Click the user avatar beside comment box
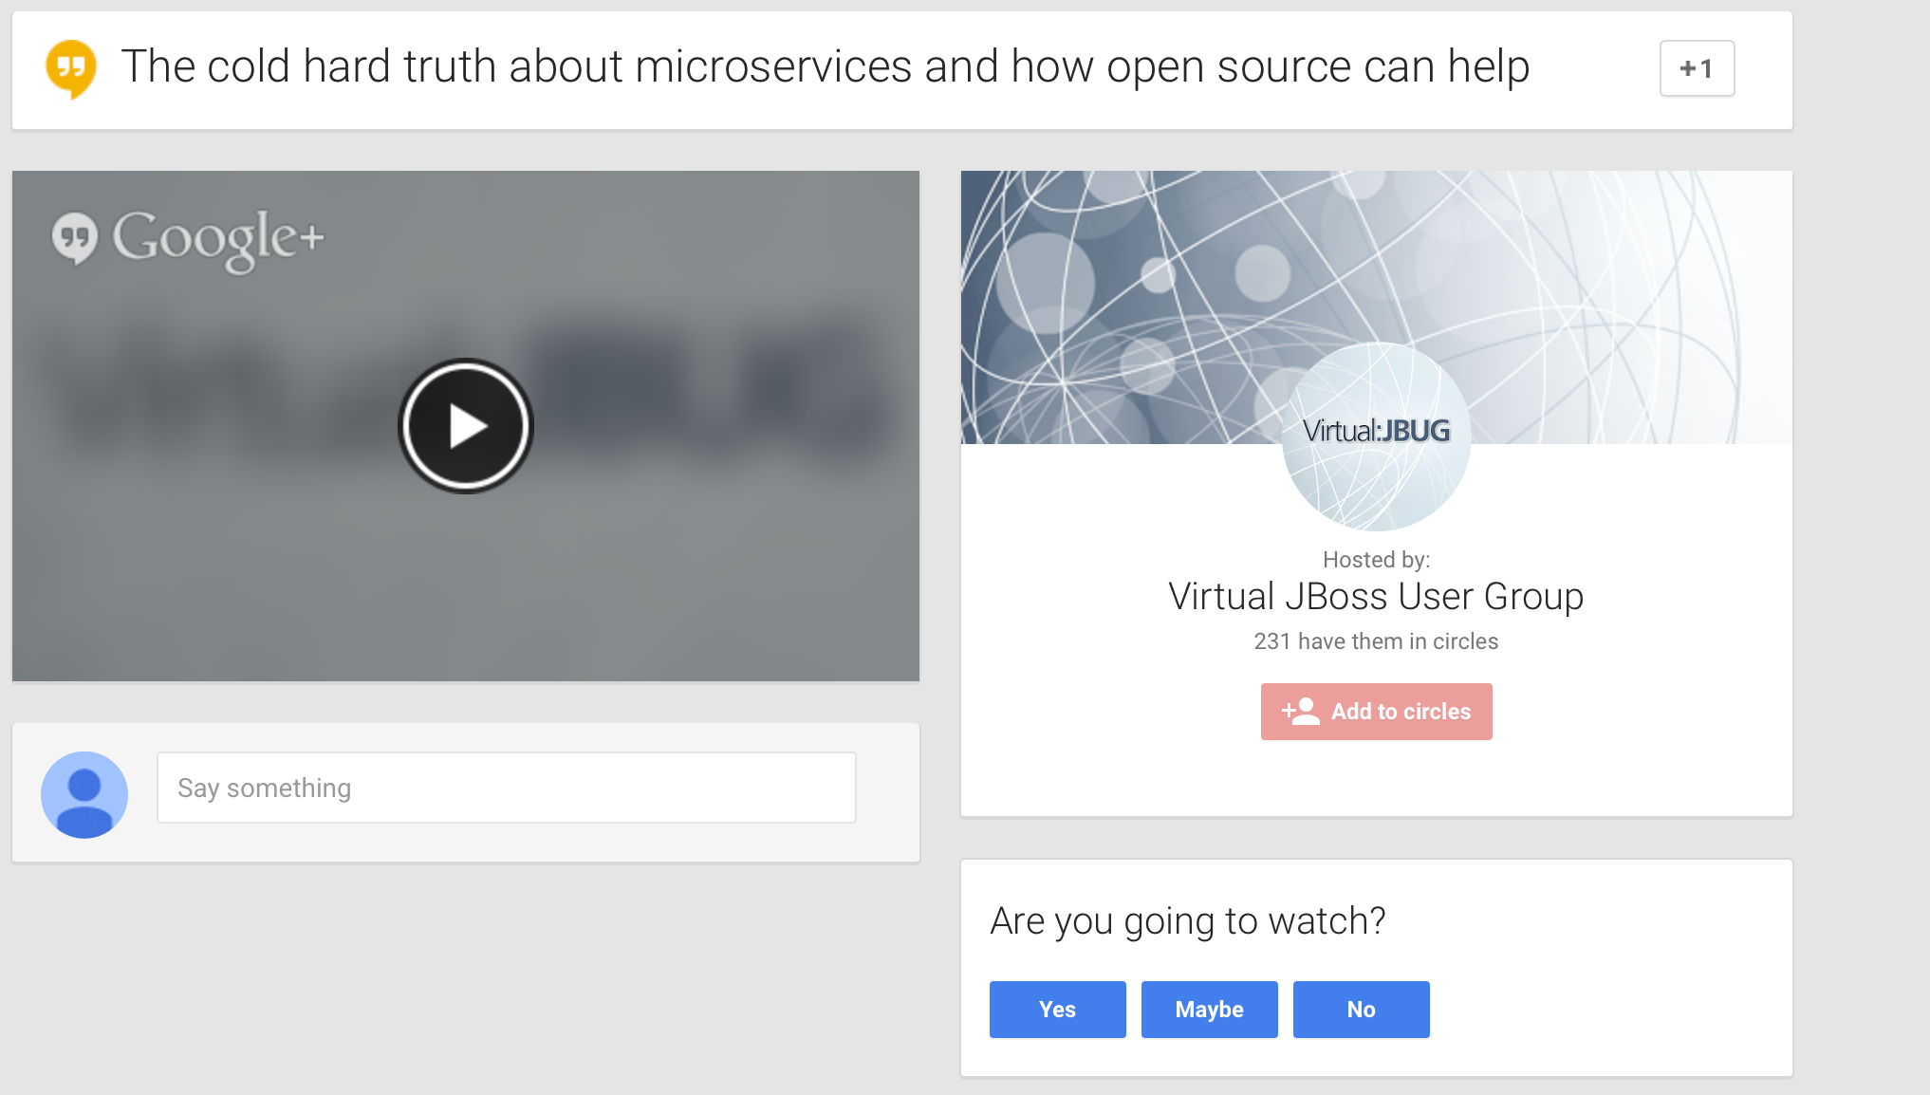This screenshot has height=1095, width=1930. tap(84, 794)
